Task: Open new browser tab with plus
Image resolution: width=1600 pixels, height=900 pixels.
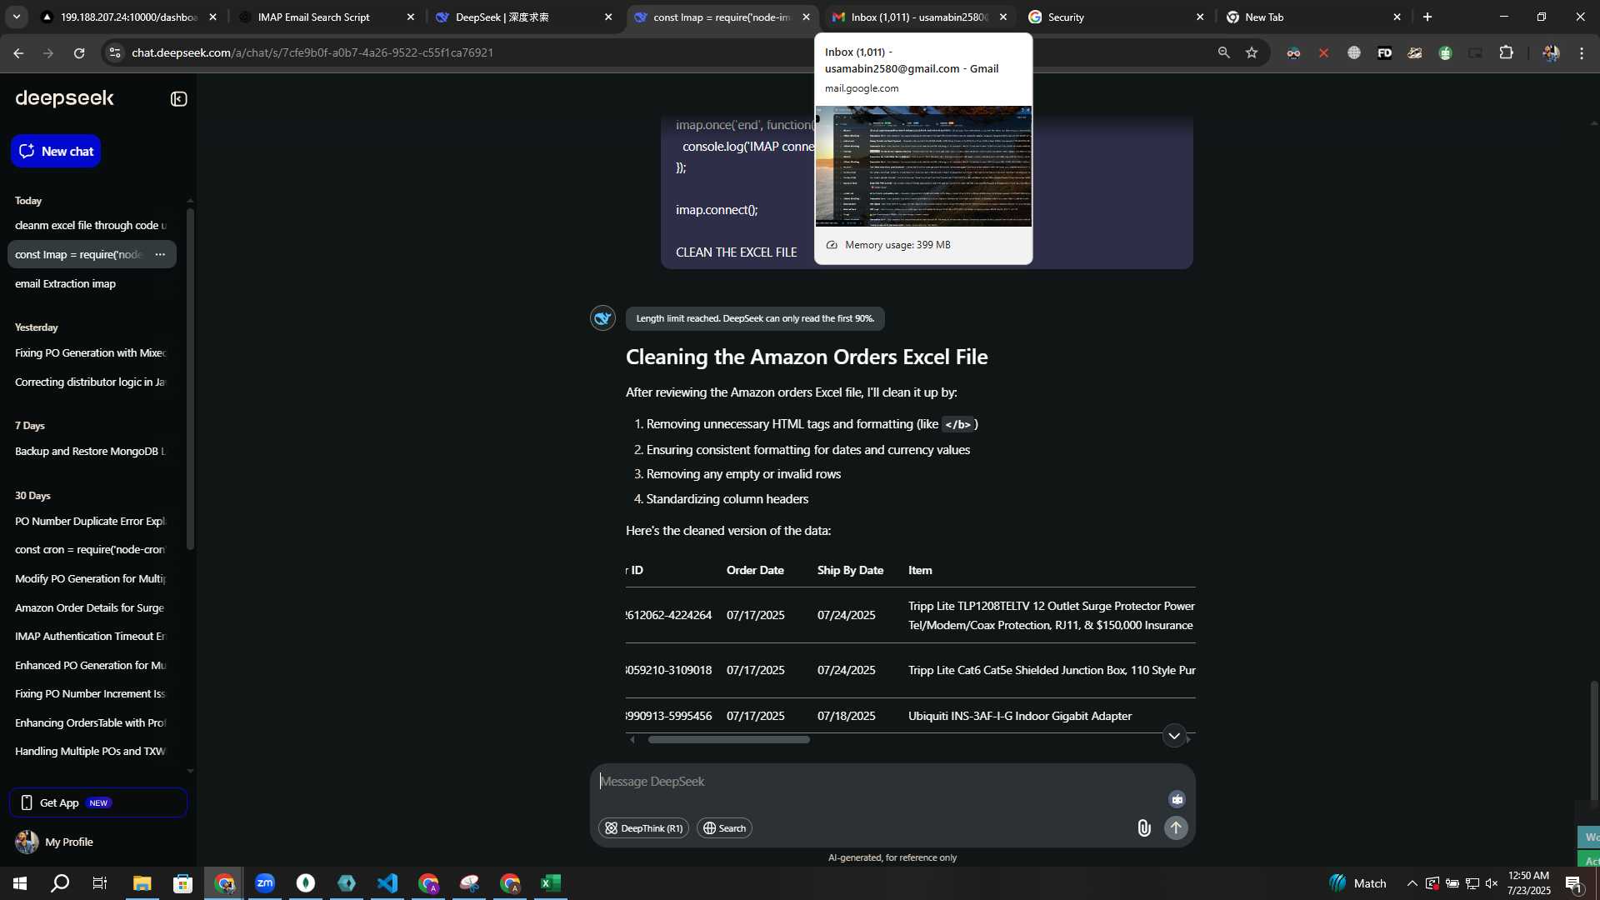Action: point(1427,17)
